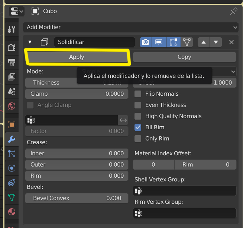243x228 pixels.
Task: Enable Even Thickness checkbox
Action: pos(138,105)
